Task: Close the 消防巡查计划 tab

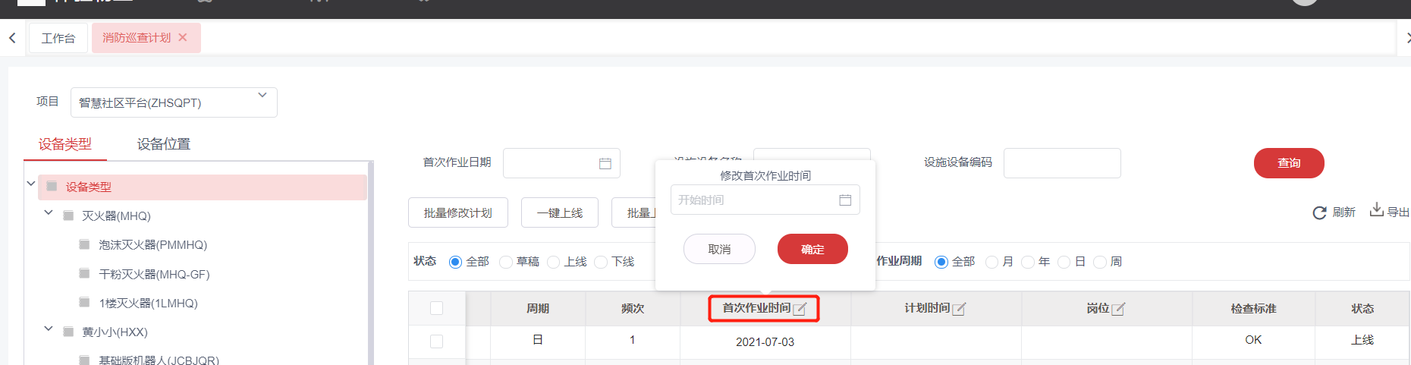Action: (183, 37)
